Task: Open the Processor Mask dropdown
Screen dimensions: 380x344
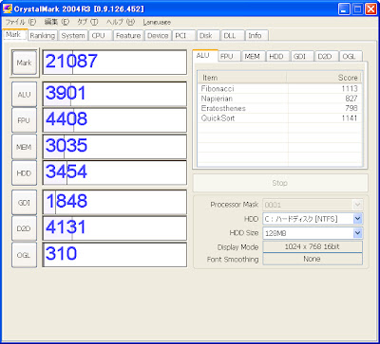Action: tap(313, 205)
